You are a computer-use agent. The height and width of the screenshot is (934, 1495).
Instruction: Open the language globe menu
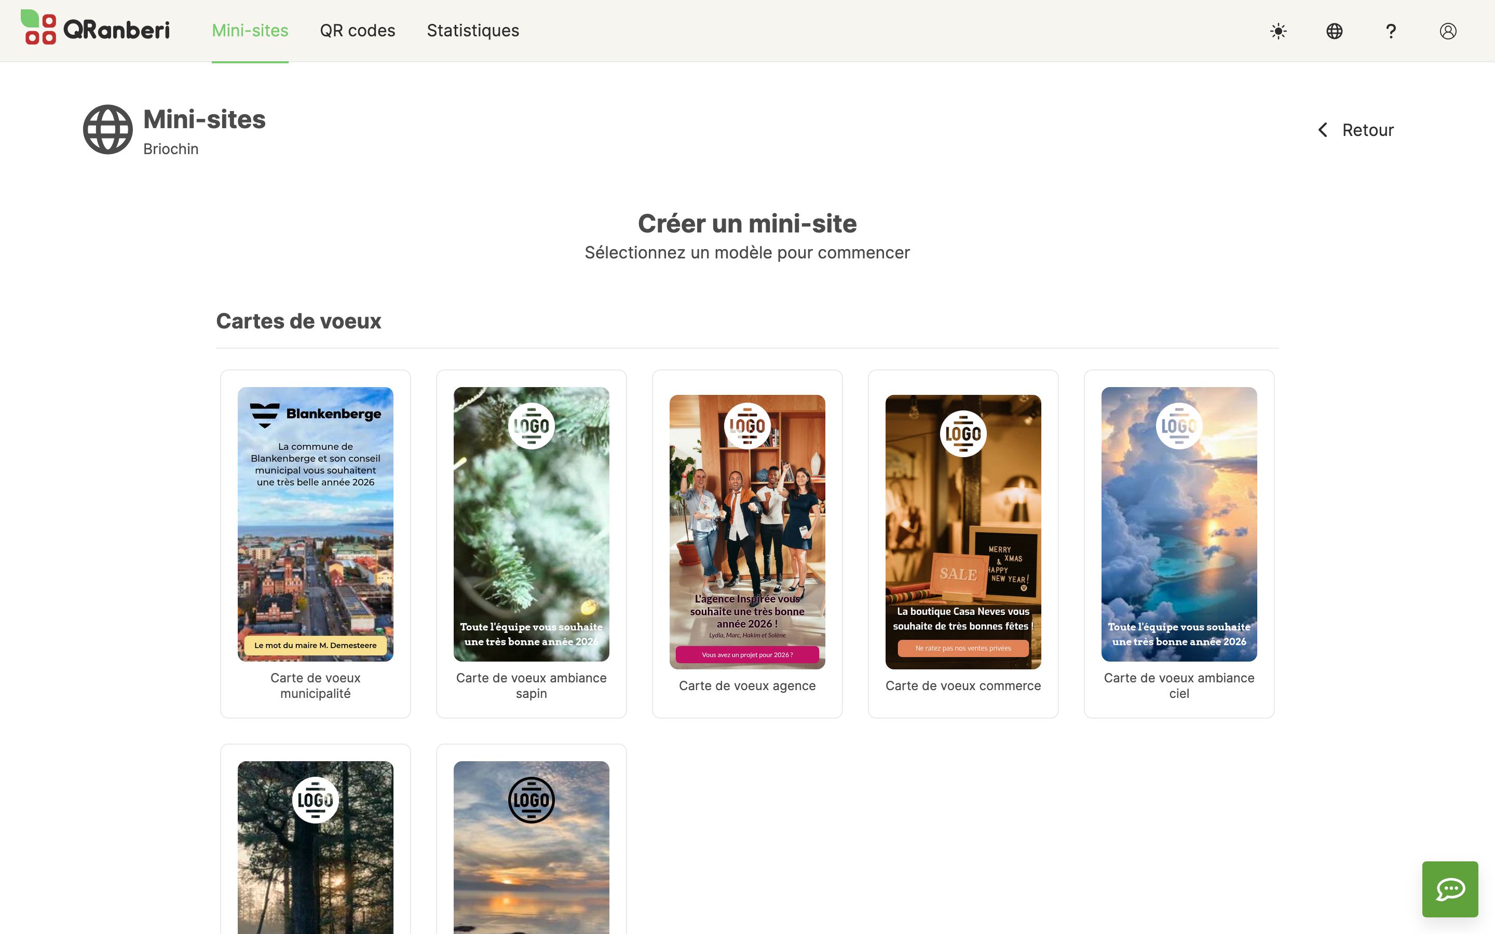[1335, 31]
